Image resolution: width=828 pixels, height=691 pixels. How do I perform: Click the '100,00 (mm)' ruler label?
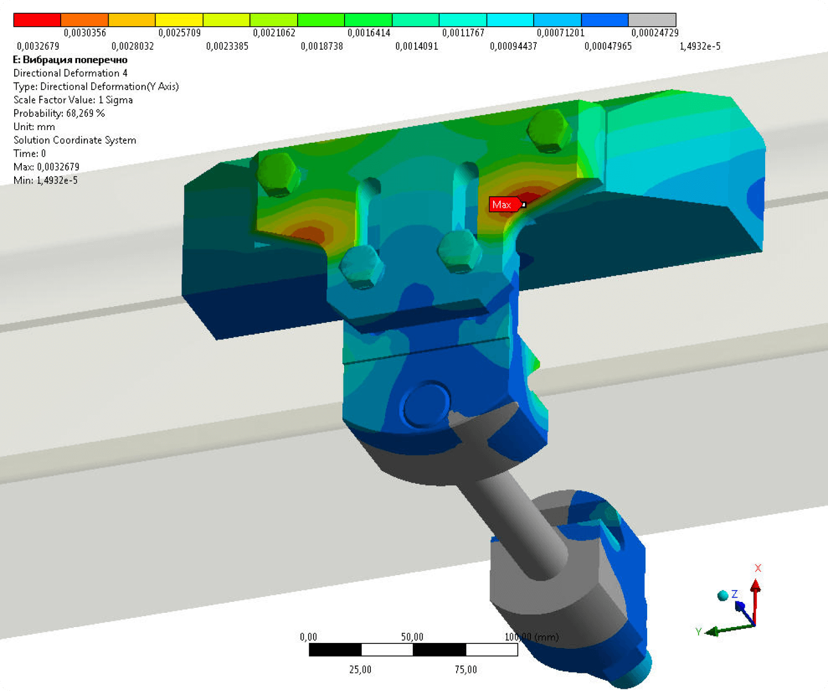tap(532, 637)
